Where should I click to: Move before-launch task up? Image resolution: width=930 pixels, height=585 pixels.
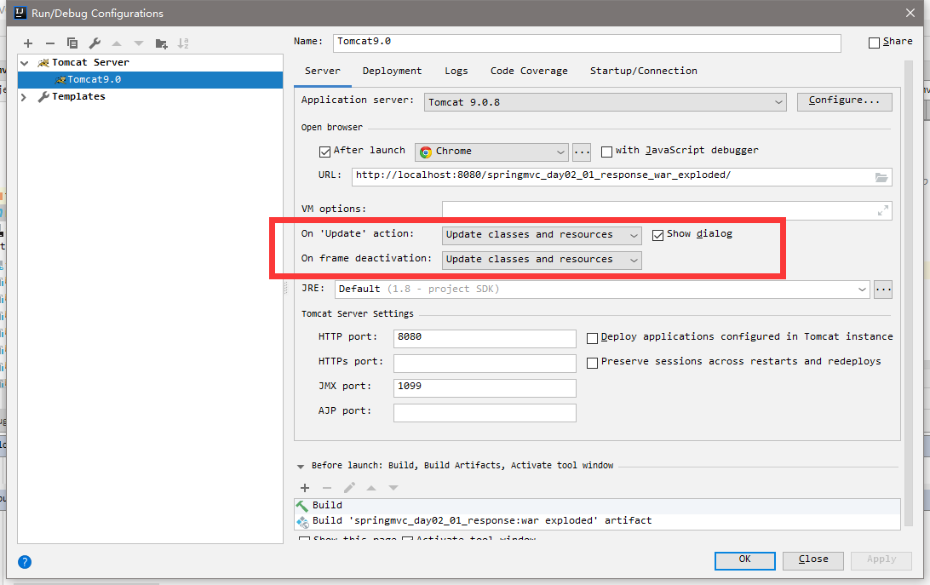[371, 488]
